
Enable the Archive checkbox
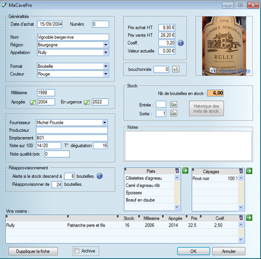[77, 251]
